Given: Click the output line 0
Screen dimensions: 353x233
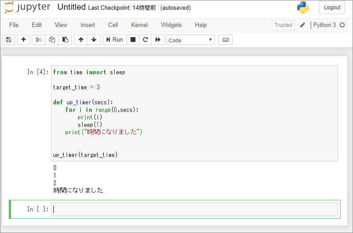Looking at the screenshot, I should pos(55,168).
